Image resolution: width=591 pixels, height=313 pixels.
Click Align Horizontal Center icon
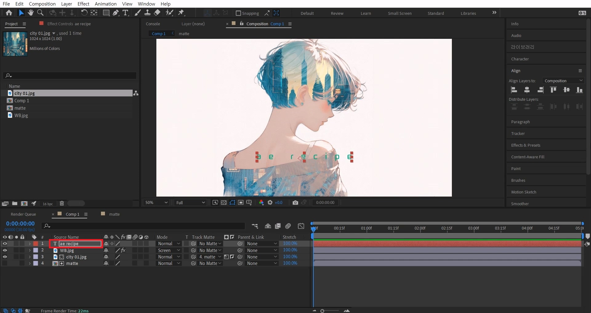(527, 90)
